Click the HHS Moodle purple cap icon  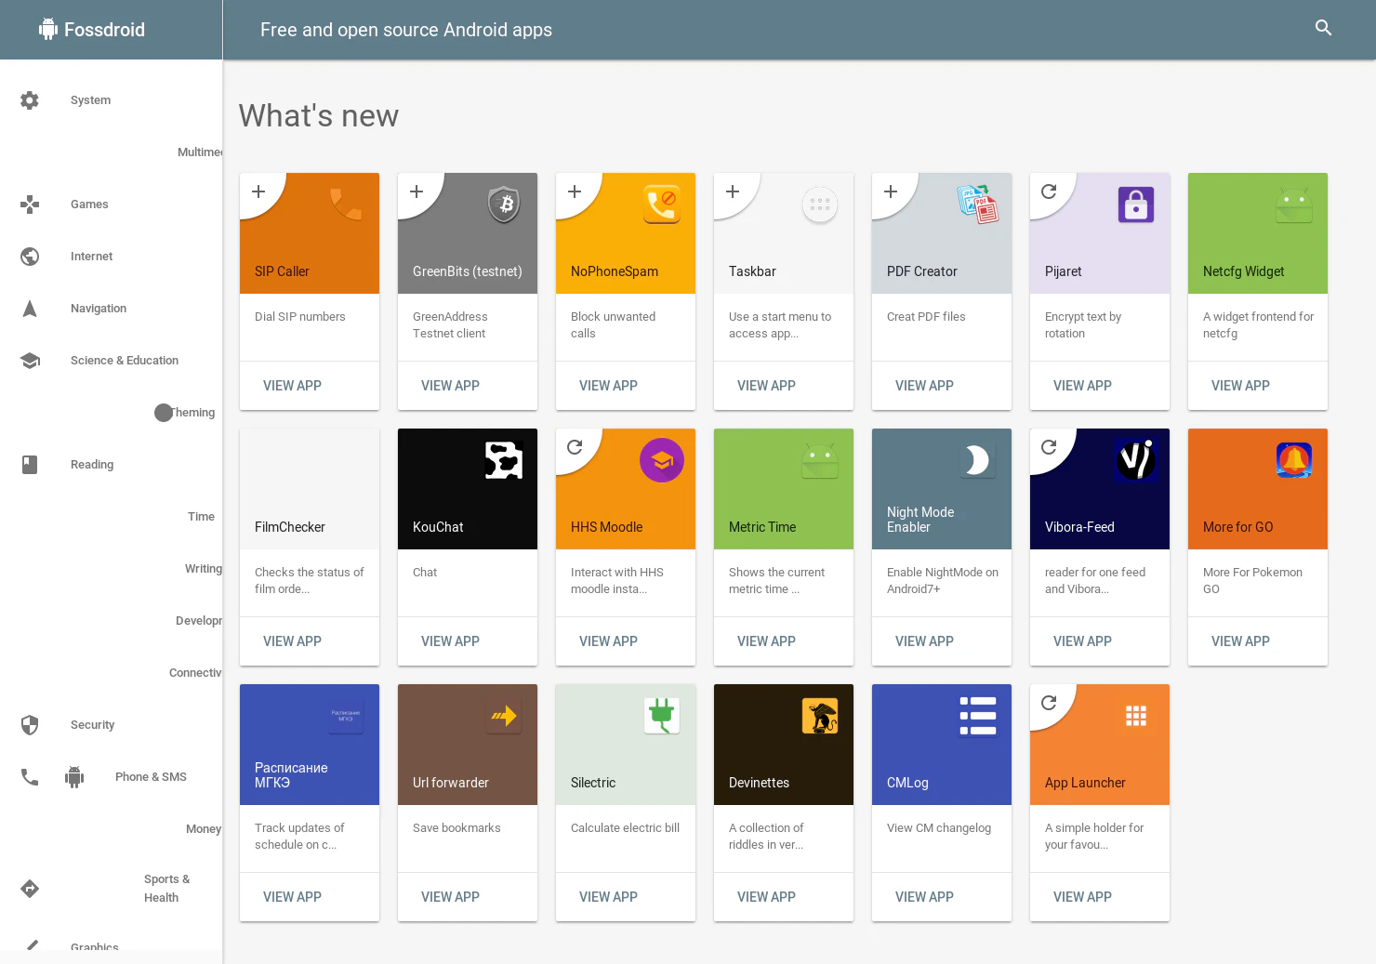point(662,460)
